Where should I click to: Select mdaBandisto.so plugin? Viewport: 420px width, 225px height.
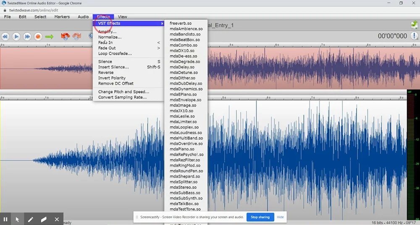pos(186,34)
